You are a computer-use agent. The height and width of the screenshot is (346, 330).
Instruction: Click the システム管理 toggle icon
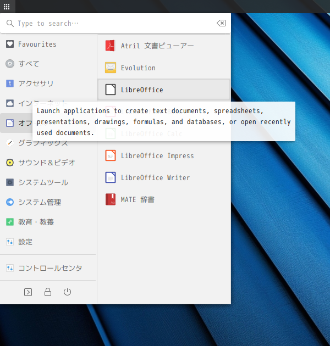10,202
